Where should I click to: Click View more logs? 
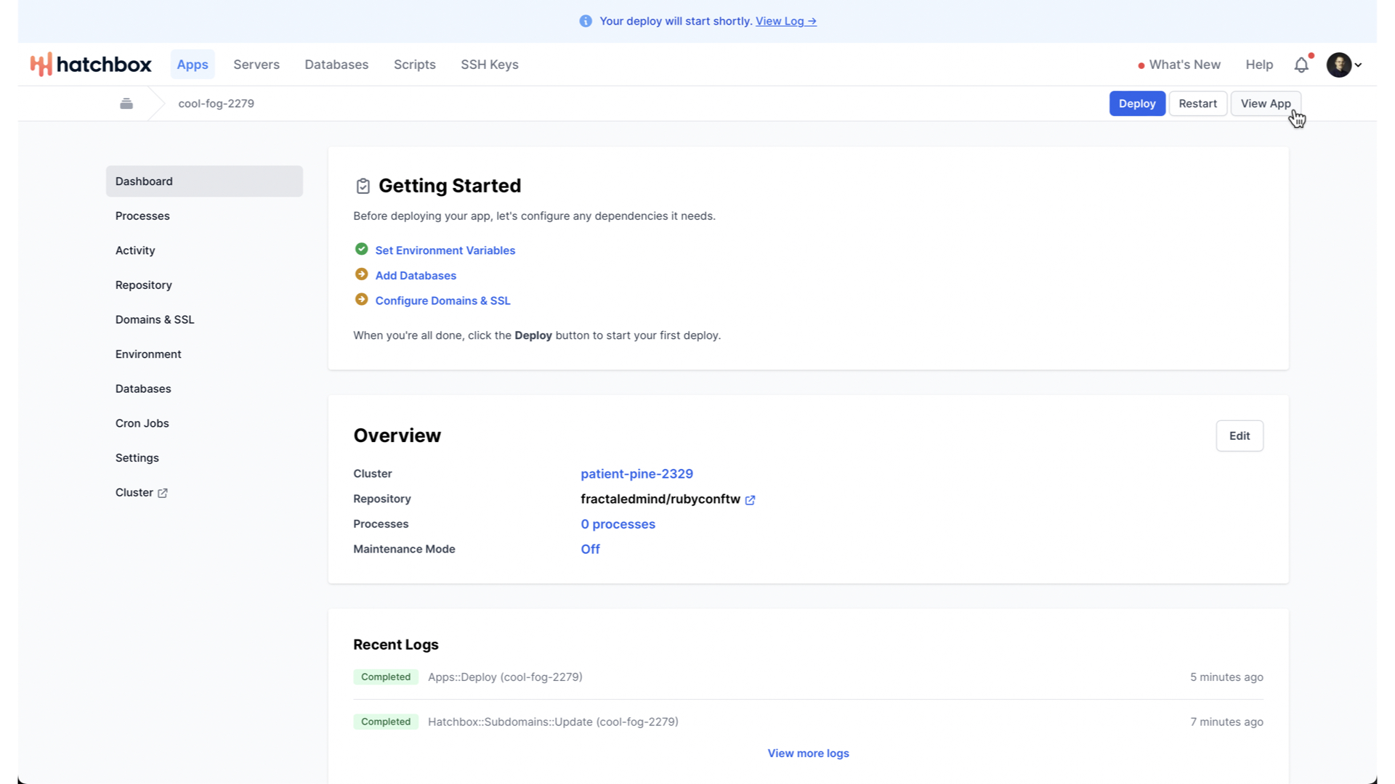tap(808, 754)
